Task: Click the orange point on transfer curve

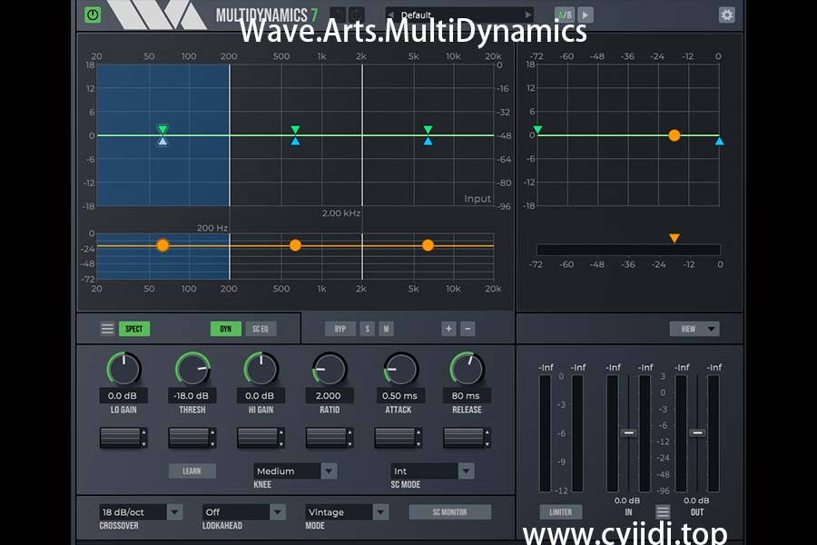Action: point(674,135)
